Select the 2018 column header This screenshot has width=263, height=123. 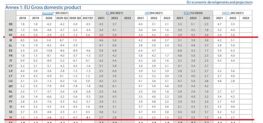point(23,18)
